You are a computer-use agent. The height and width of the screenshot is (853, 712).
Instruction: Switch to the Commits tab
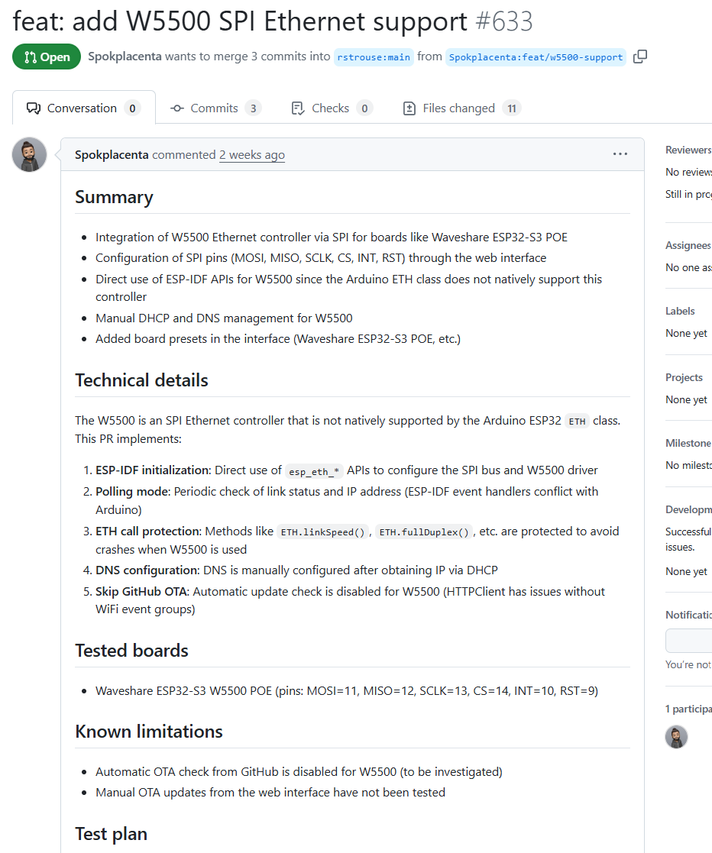point(215,108)
